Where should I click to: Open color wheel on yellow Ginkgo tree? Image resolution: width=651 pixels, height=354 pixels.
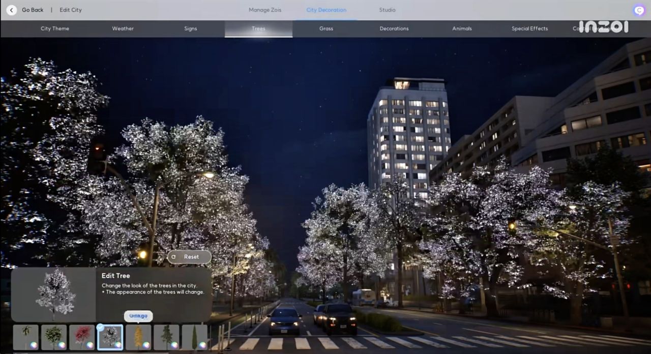(146, 345)
